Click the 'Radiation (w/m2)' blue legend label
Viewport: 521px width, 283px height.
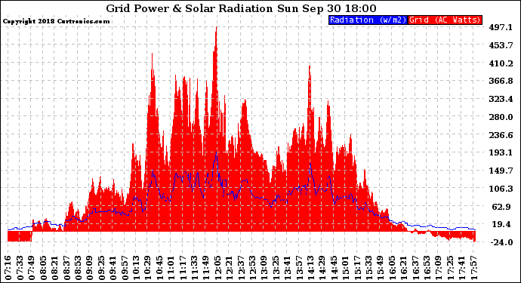368,20
